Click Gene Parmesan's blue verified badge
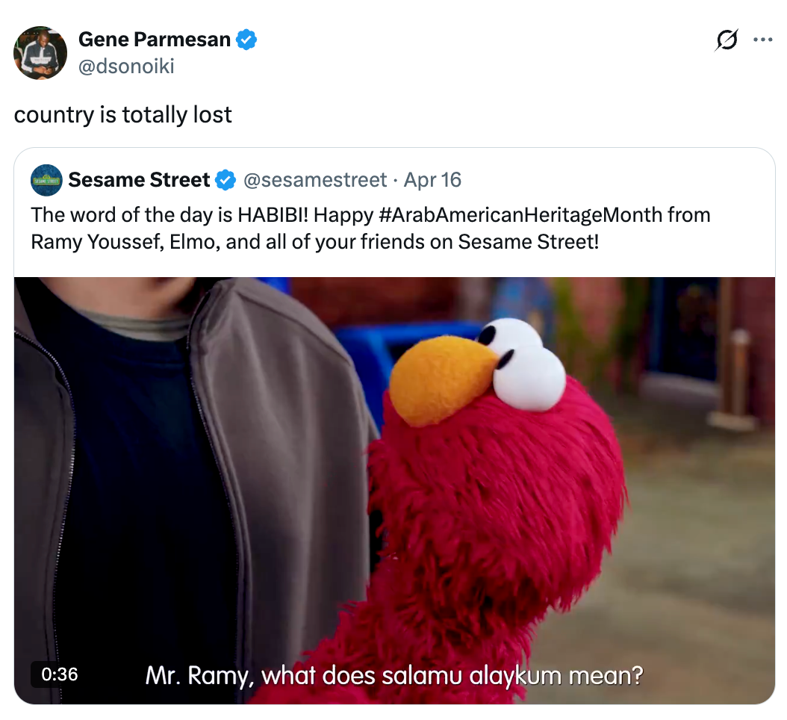Viewport: 787px width, 720px height. [246, 40]
